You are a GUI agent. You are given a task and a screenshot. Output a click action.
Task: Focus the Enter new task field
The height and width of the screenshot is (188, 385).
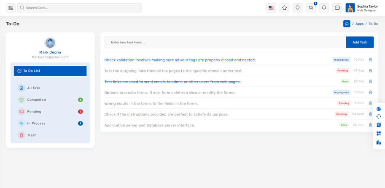[225, 42]
